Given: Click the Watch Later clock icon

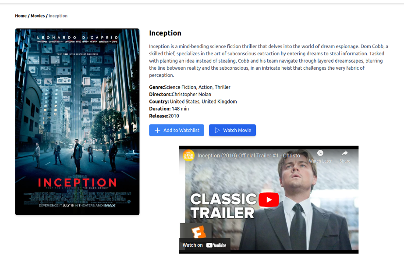Looking at the screenshot, I should point(320,153).
